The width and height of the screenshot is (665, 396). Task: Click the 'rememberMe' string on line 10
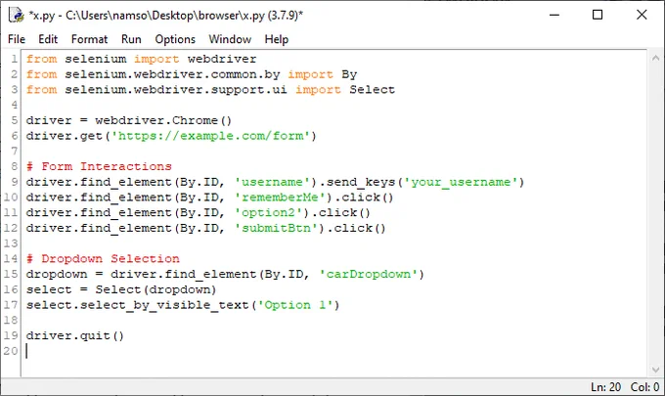280,198
